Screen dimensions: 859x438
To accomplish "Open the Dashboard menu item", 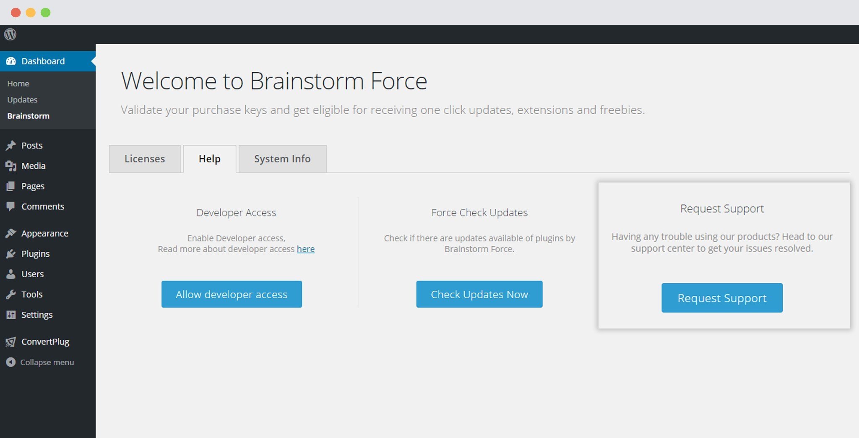I will tap(48, 61).
